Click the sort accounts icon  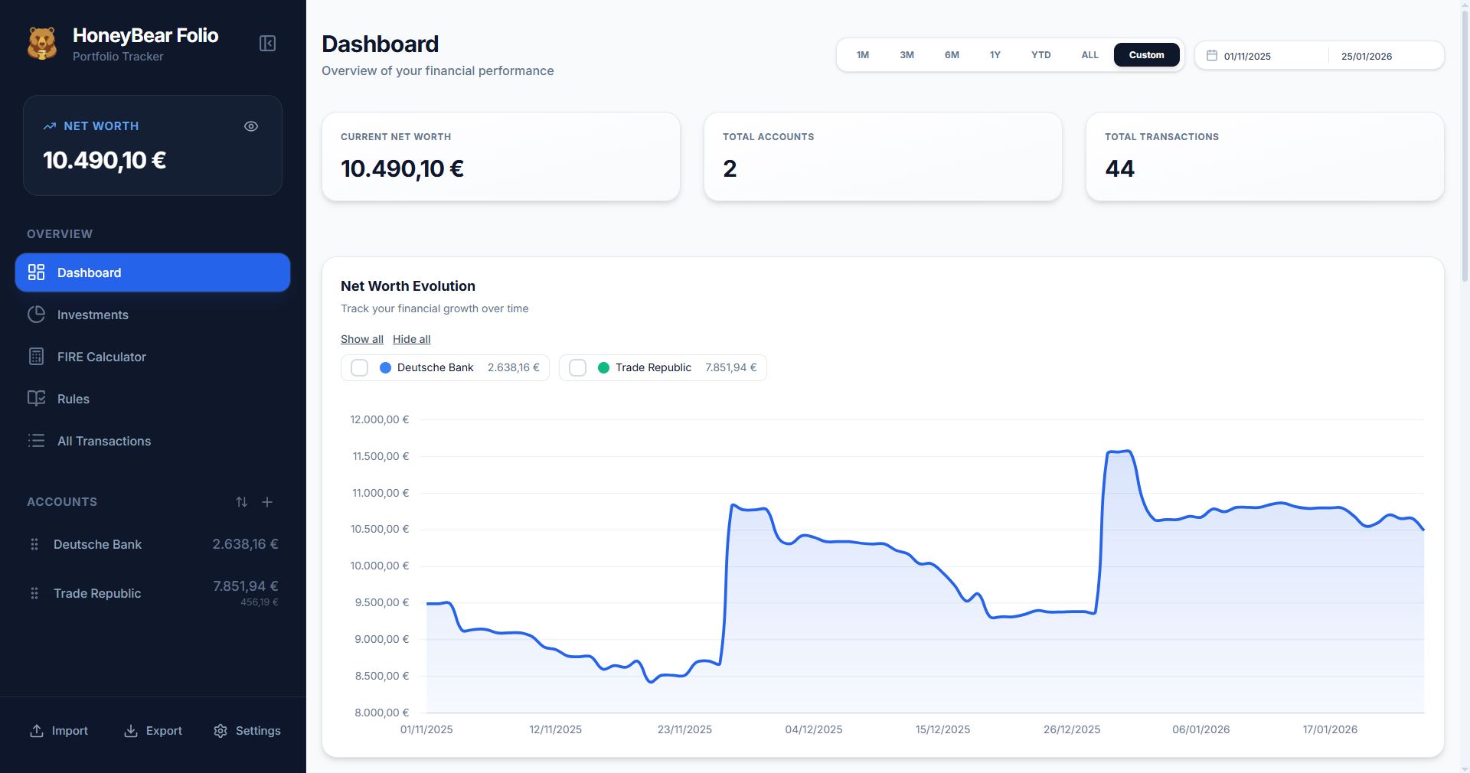click(242, 502)
